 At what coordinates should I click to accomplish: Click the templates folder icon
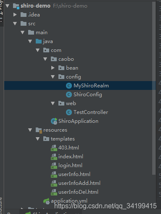point(46,139)
